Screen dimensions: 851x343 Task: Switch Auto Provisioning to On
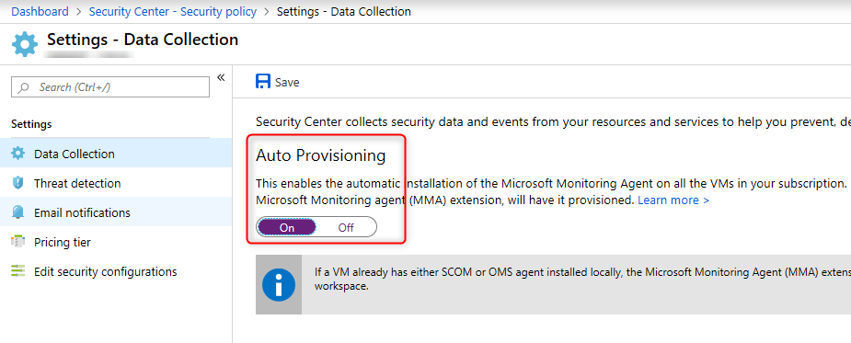[x=286, y=227]
